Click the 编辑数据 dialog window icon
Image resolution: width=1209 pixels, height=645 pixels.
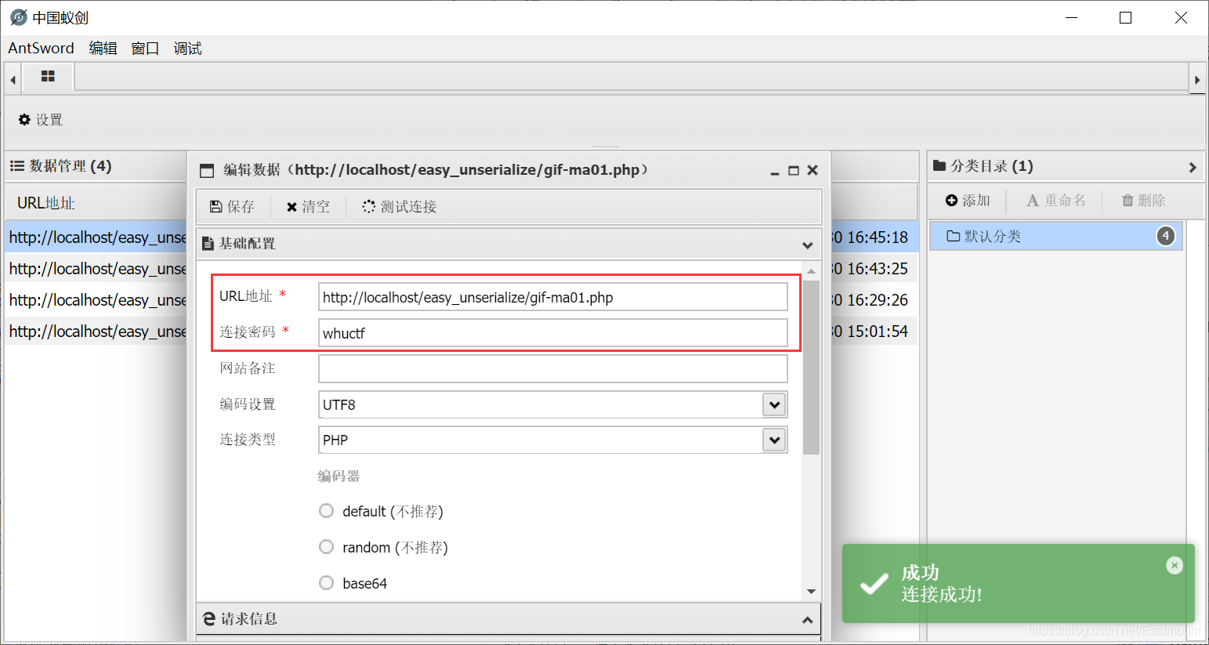[x=207, y=171]
